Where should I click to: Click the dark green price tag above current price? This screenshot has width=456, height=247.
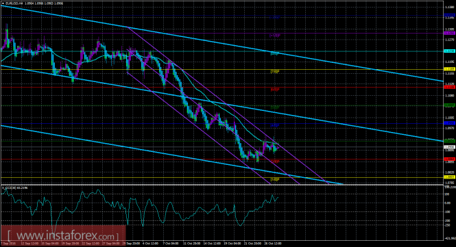point(449,141)
